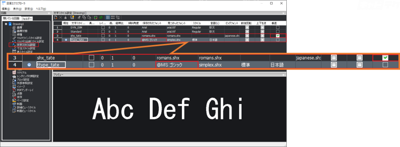Select マルチ引出線スタイル設定 tree item

(30, 41)
